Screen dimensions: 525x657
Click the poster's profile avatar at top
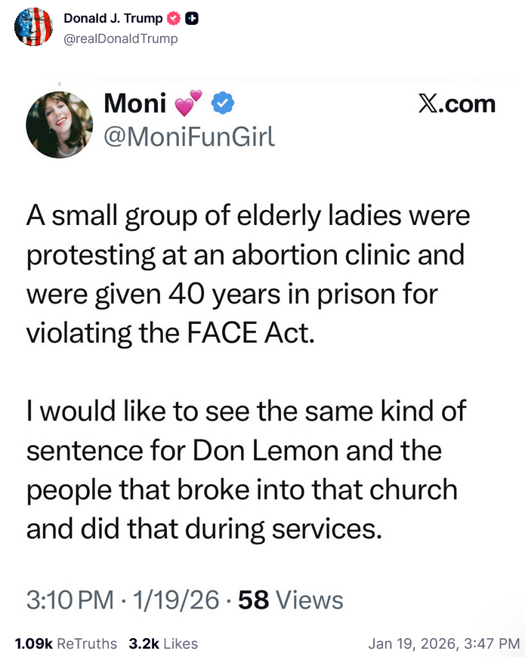[33, 27]
